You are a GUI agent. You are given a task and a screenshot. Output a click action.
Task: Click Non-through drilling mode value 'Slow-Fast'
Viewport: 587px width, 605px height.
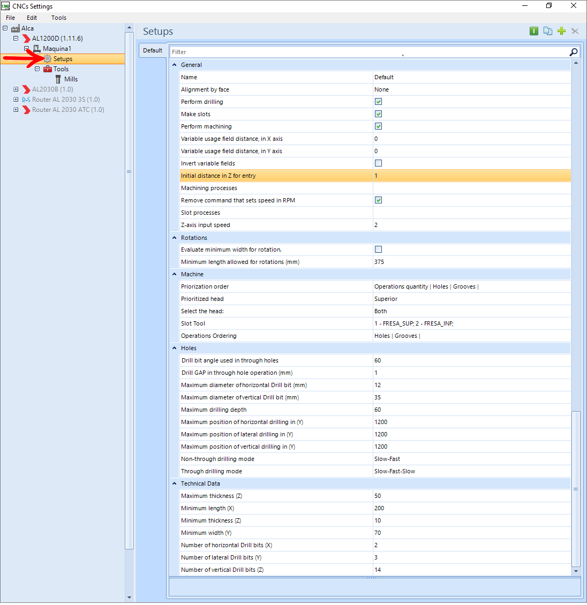(387, 459)
